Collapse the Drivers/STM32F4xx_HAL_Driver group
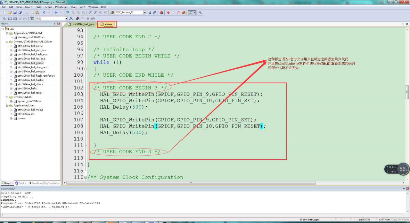The width and height of the screenshot is (410, 223). [x=7, y=42]
